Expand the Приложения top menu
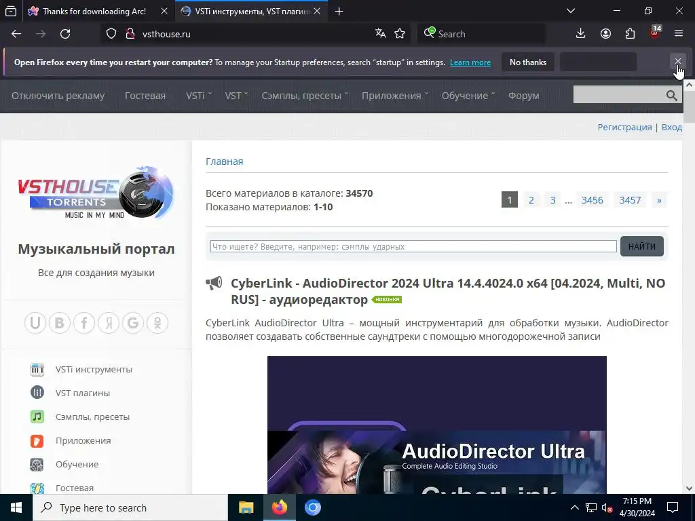695x521 pixels. click(394, 96)
